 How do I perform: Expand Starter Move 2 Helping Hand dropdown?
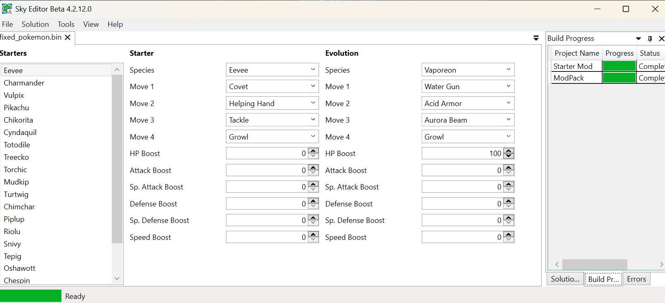[313, 103]
